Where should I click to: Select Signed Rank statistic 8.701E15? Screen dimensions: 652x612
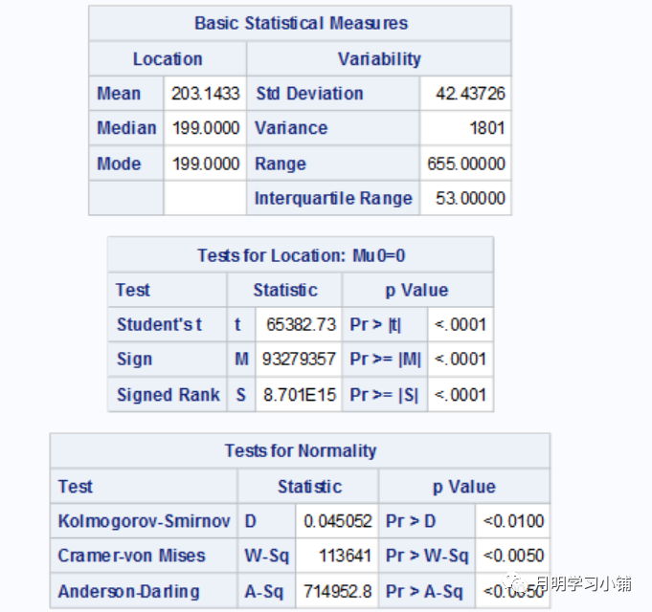click(x=300, y=395)
